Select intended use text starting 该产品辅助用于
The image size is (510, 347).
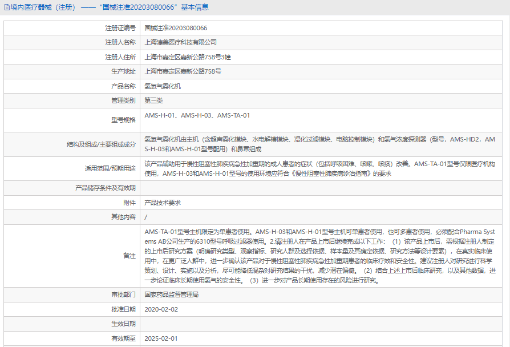click(x=319, y=168)
